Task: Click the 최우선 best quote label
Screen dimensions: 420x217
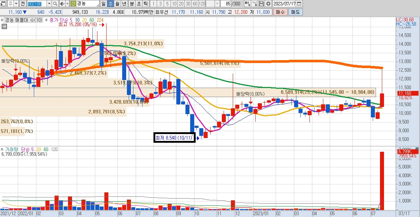Action: [x=162, y=12]
